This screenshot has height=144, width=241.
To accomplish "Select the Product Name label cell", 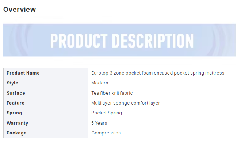I will click(x=46, y=73).
